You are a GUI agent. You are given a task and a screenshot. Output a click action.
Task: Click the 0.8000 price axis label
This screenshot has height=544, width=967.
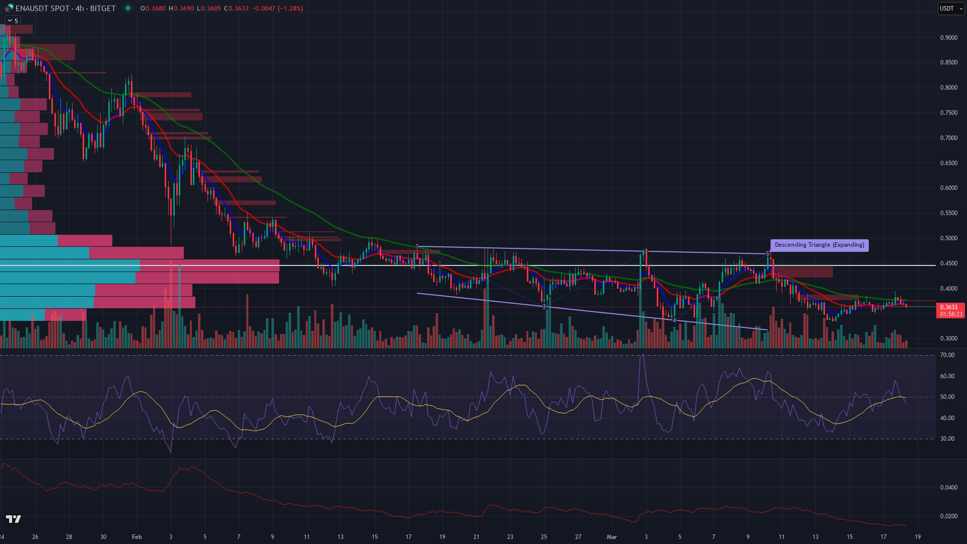(949, 88)
